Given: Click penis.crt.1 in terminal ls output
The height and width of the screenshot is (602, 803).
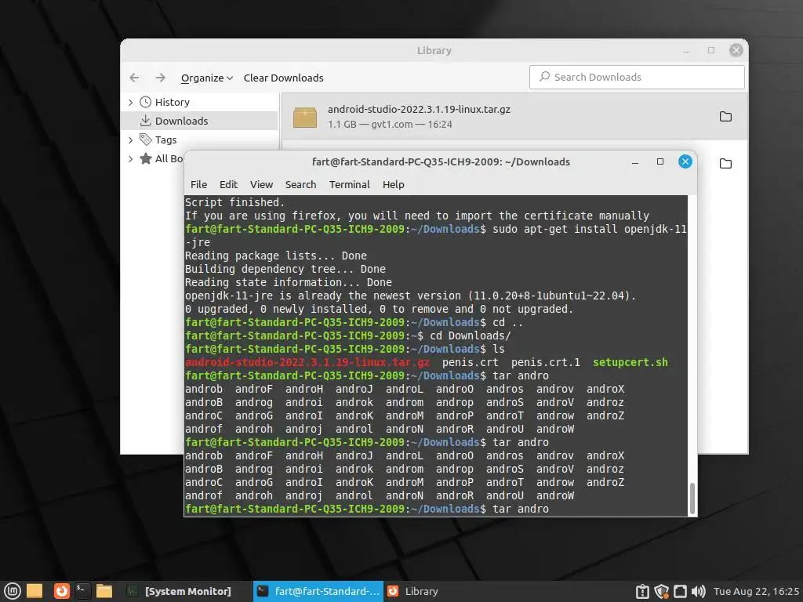Looking at the screenshot, I should [546, 362].
